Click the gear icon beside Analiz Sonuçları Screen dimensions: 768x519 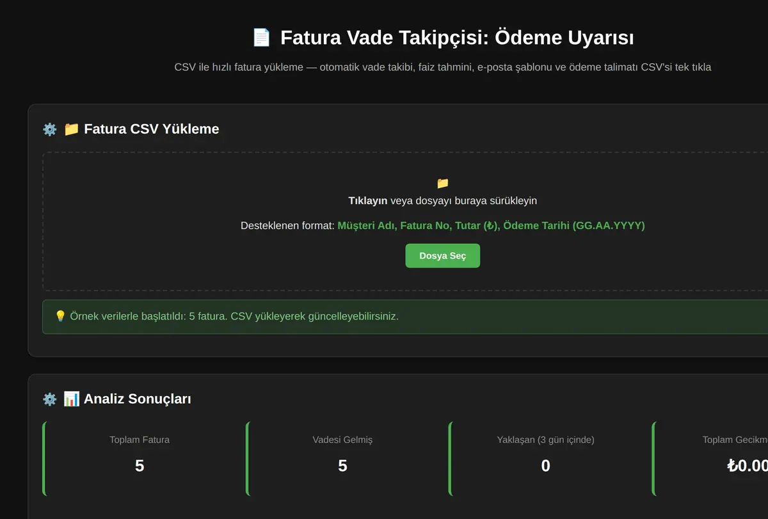(50, 399)
